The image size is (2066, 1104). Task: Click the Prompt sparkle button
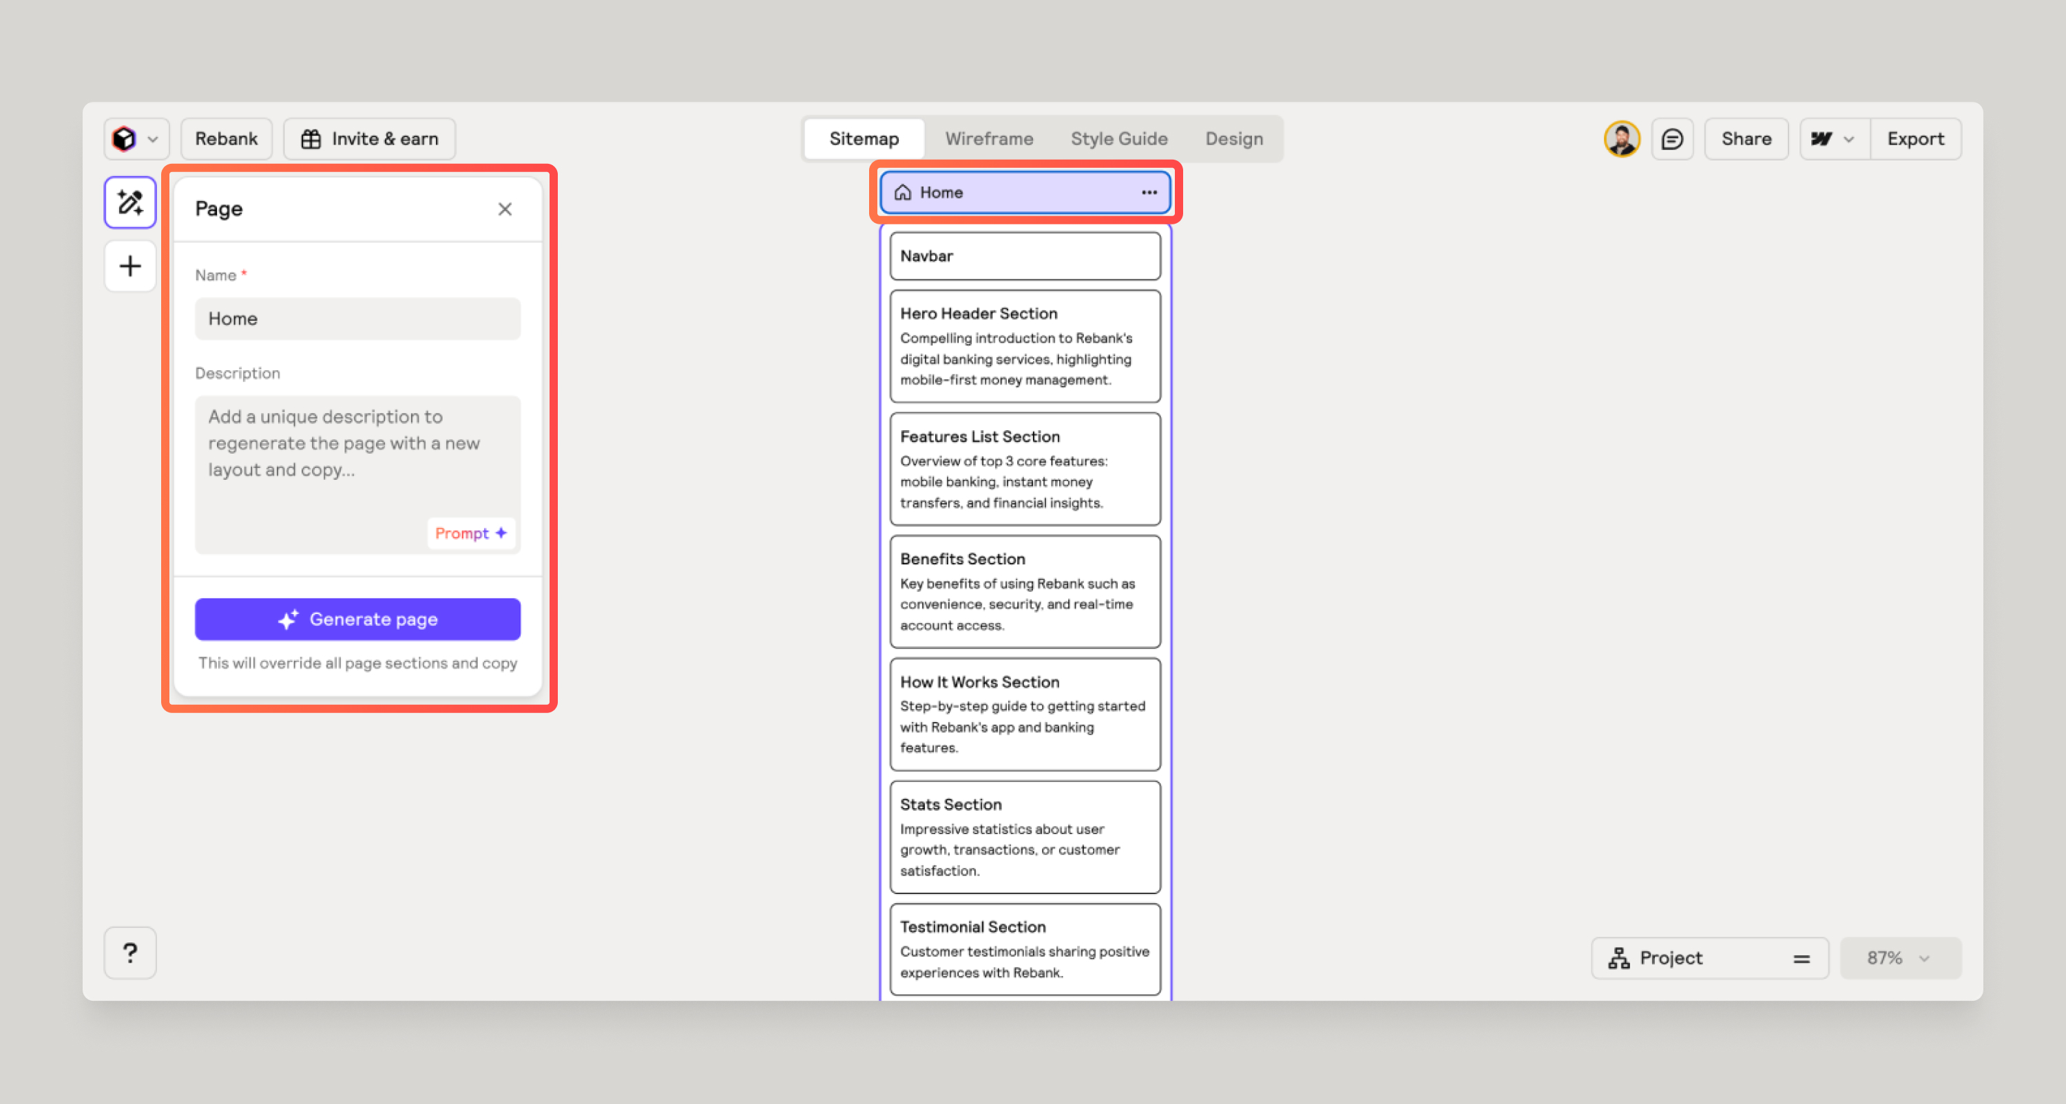point(470,533)
